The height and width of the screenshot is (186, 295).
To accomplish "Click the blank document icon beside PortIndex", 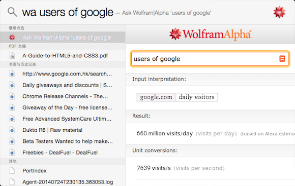I will (12, 171).
